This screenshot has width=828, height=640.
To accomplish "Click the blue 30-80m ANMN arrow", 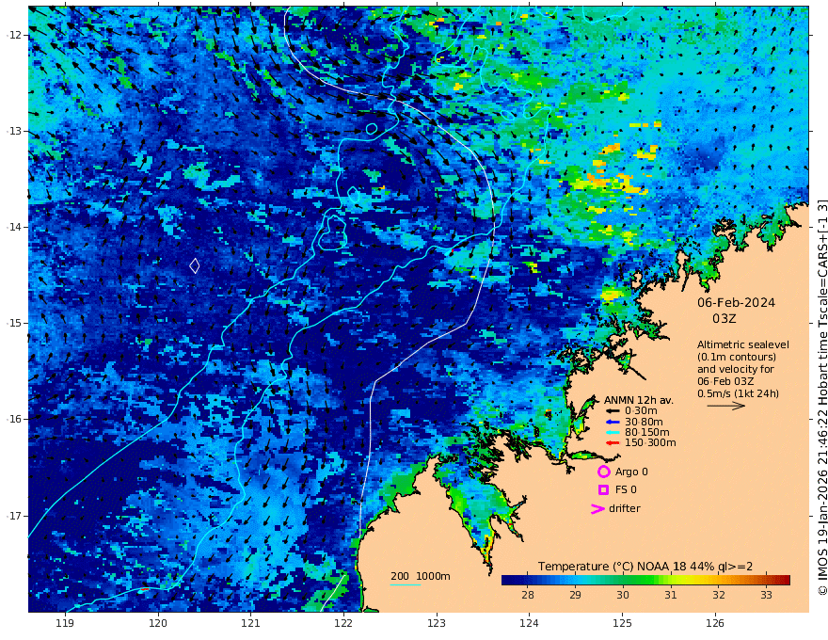I will [613, 422].
